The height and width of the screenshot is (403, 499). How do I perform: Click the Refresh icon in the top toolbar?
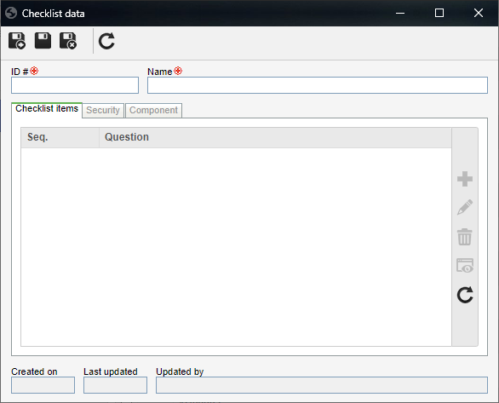point(106,41)
